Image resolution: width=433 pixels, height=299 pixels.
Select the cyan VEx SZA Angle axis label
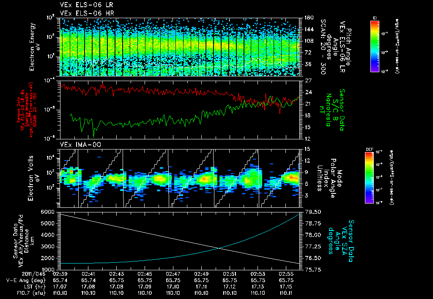pos(343,240)
